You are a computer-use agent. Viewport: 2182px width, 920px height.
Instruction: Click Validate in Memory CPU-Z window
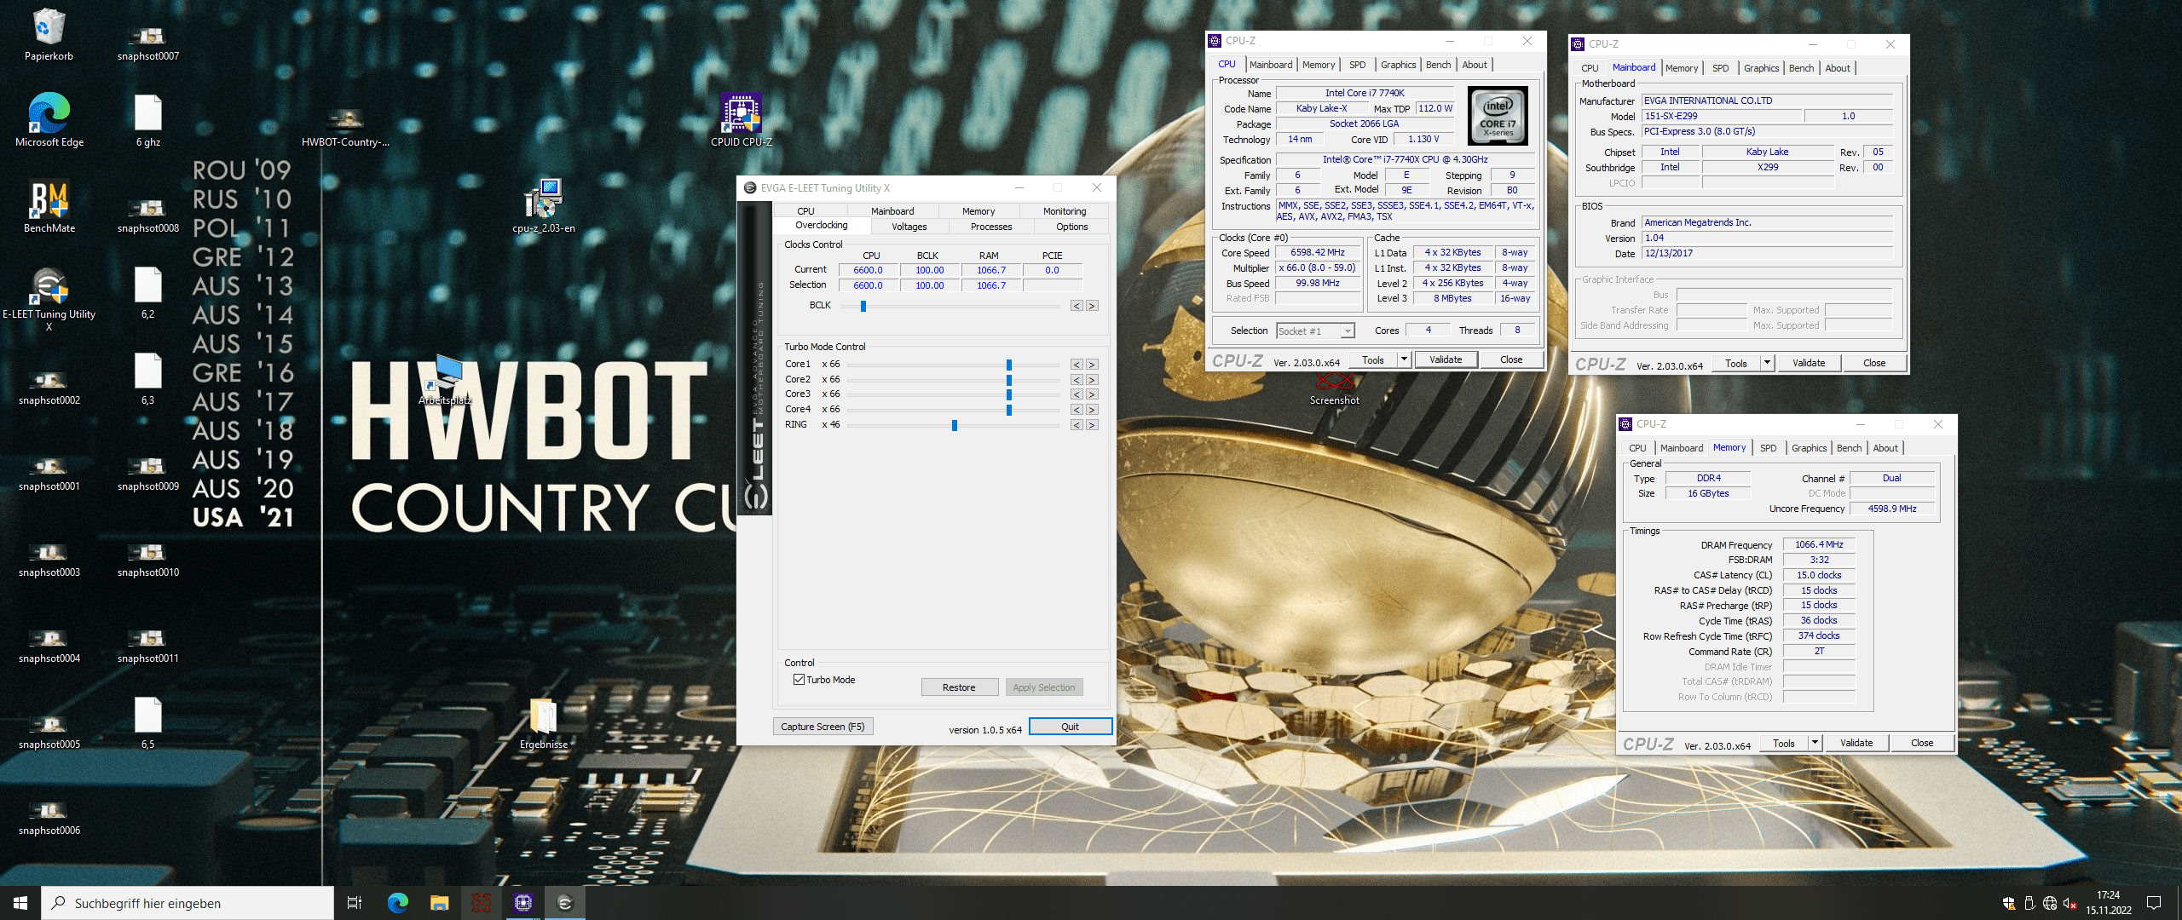1856,743
